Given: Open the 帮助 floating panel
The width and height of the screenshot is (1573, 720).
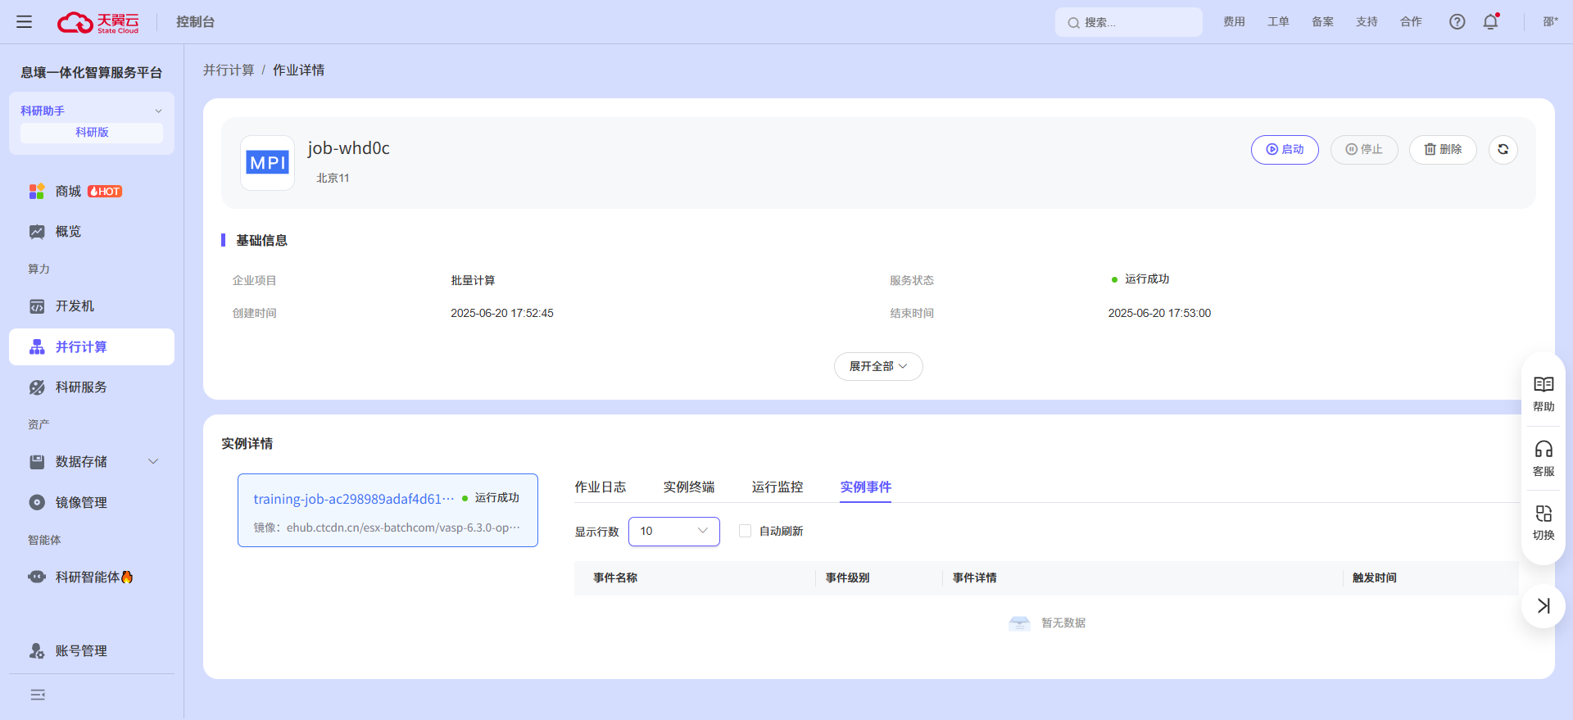Looking at the screenshot, I should click(x=1544, y=394).
